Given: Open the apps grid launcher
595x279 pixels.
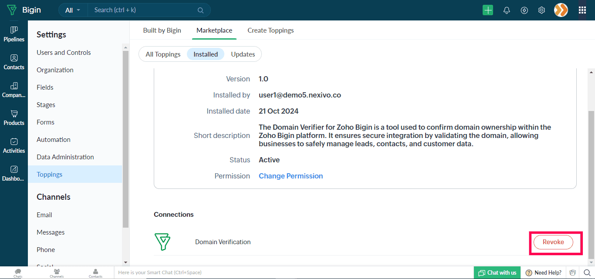Looking at the screenshot, I should click(582, 10).
